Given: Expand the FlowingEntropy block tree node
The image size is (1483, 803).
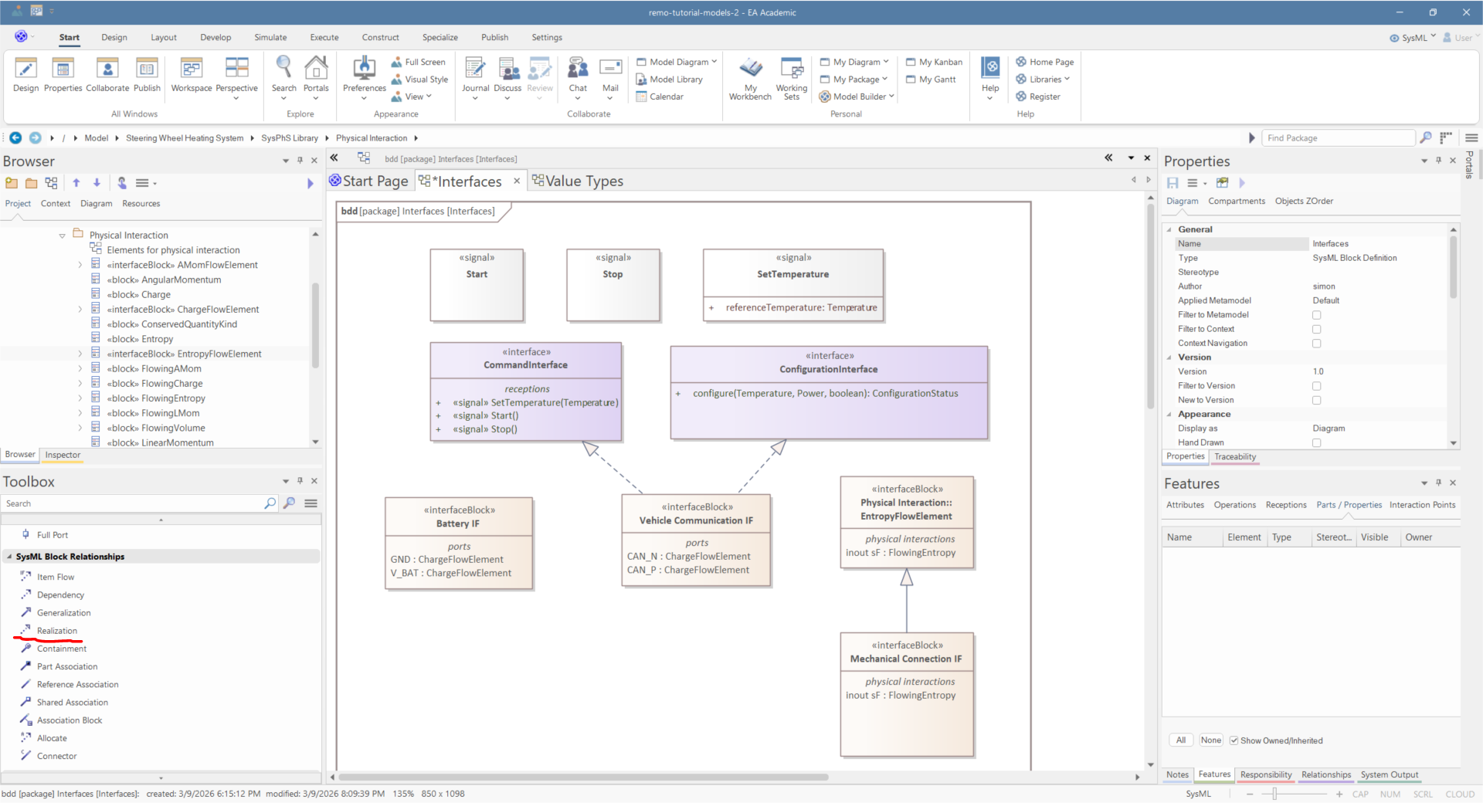Looking at the screenshot, I should coord(80,398).
